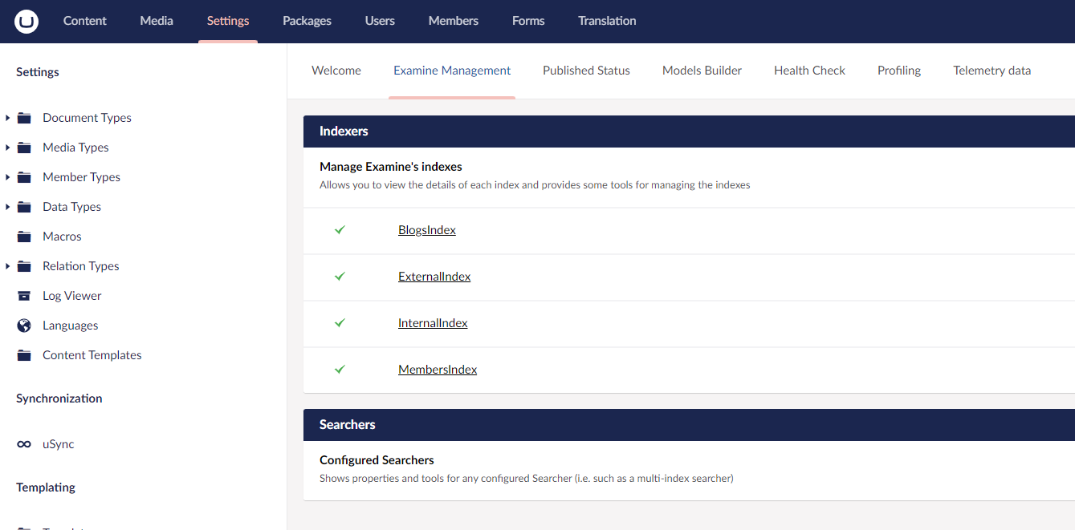
Task: Switch to the Welcome tab
Action: (x=336, y=71)
